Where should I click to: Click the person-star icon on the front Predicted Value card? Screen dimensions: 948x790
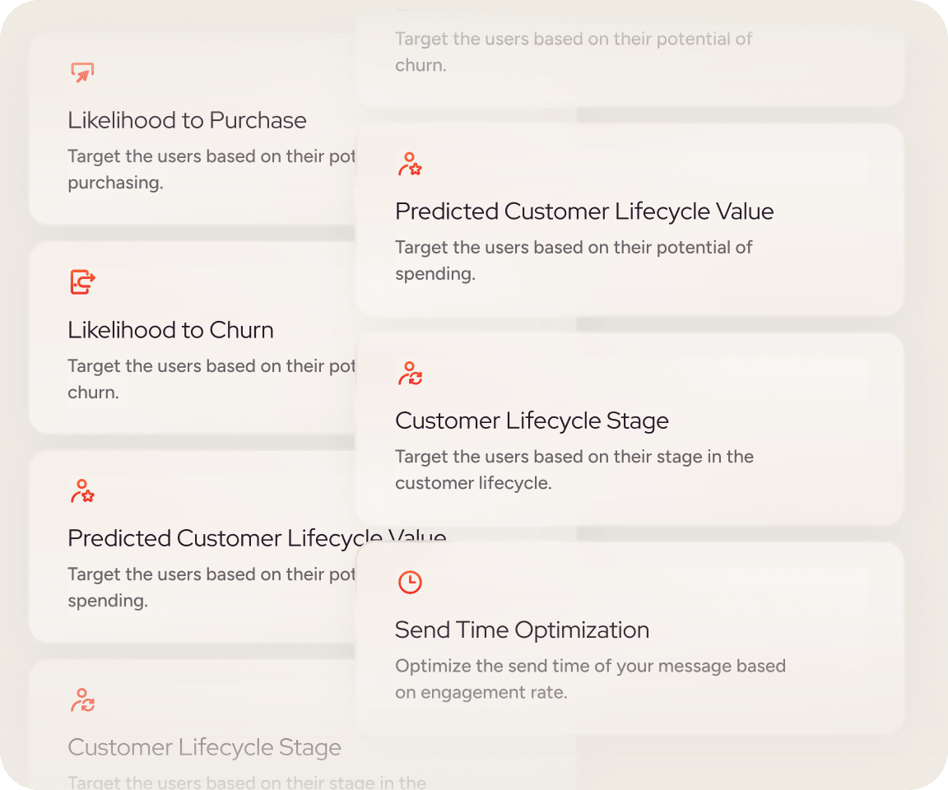point(410,165)
